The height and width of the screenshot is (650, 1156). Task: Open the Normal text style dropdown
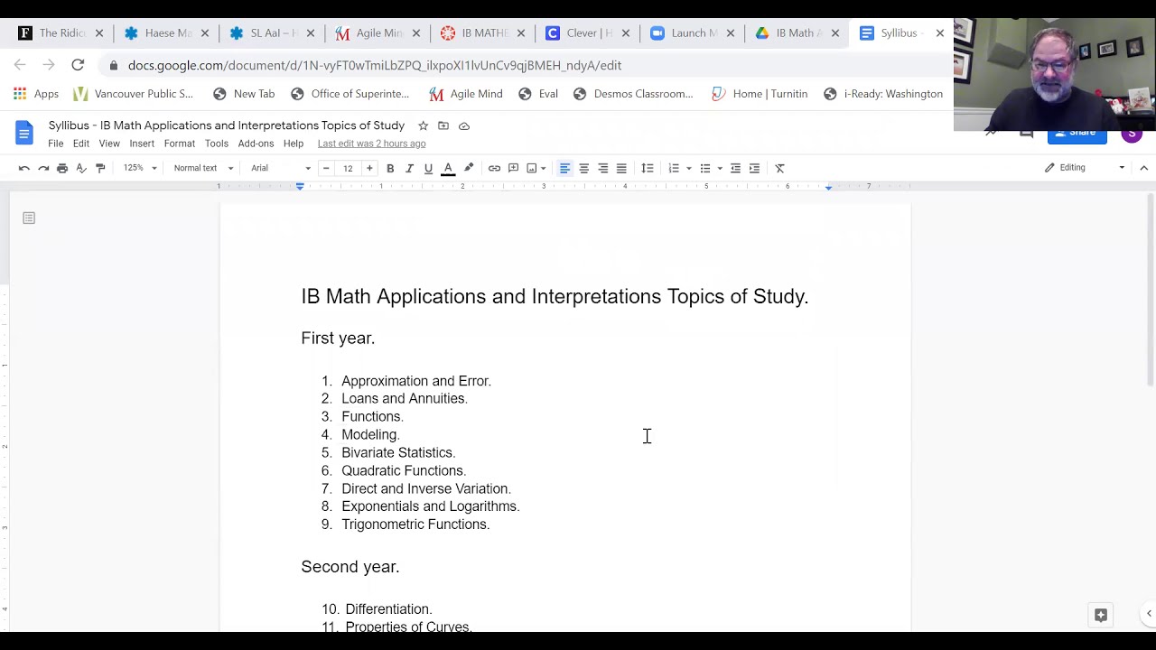(x=203, y=168)
